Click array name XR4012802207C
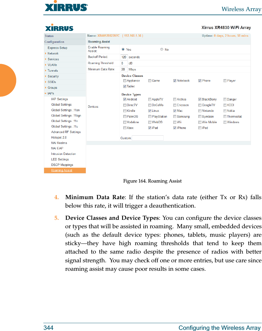This screenshot has height=331, width=262. (108, 36)
